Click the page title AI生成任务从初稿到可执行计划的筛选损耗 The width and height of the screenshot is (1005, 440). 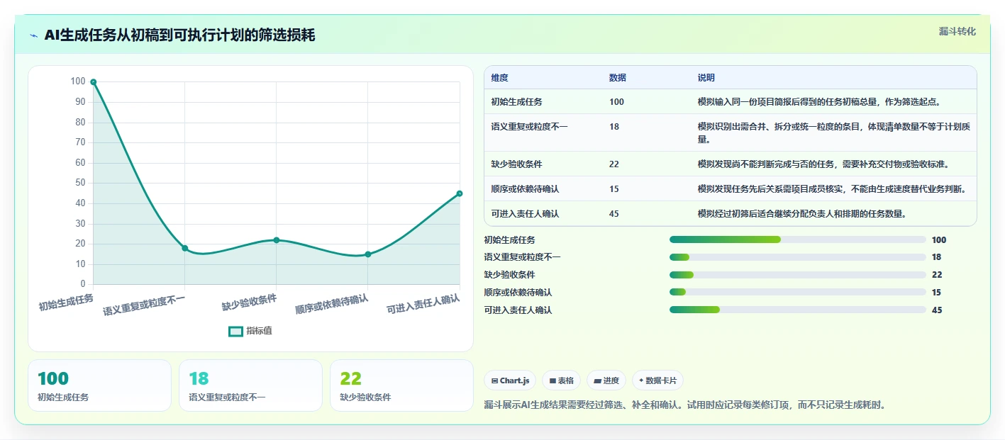coord(179,35)
